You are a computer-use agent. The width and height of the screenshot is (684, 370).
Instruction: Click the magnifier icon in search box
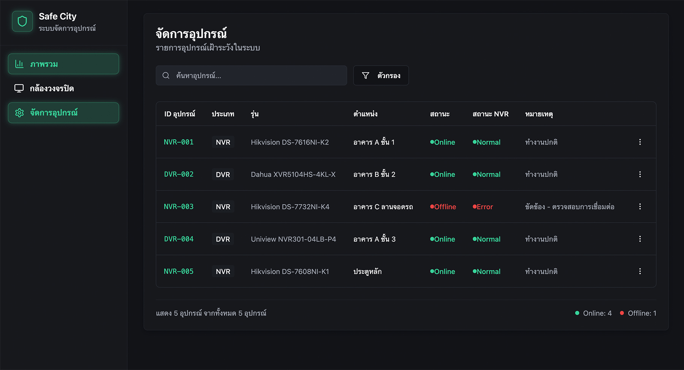pyautogui.click(x=166, y=76)
